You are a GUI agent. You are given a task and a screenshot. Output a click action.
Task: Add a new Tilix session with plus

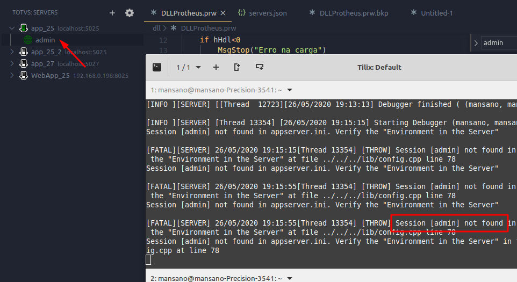click(216, 67)
